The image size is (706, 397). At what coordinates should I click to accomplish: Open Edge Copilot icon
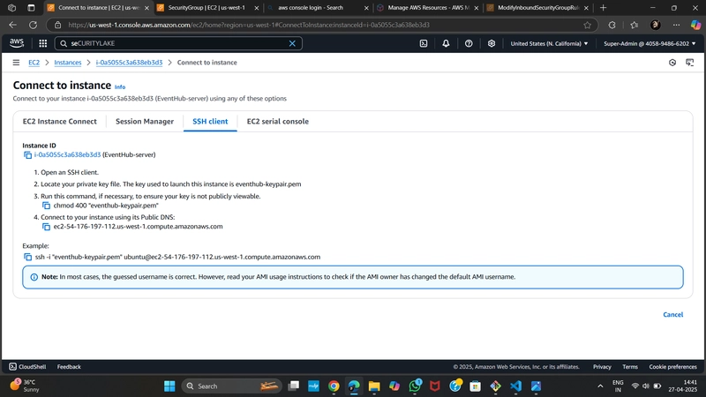point(696,25)
